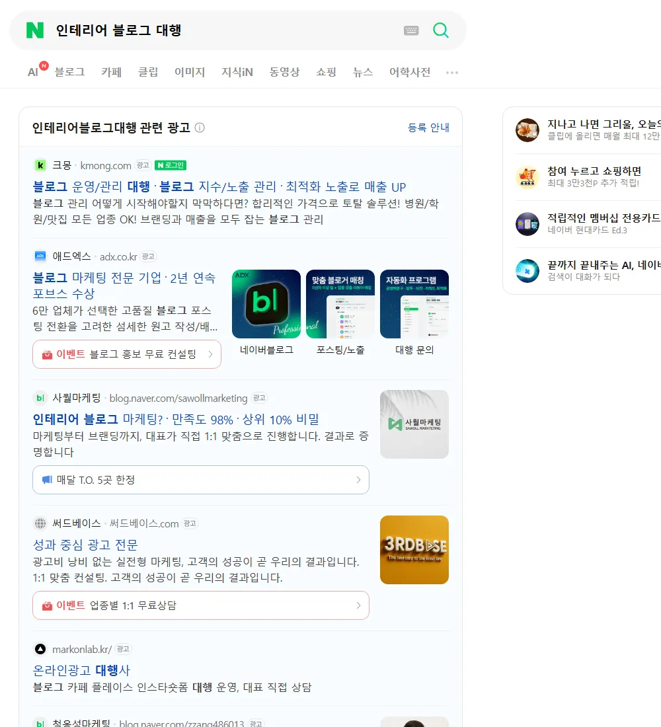Open the 사월마케팅 logo thumbnail
The width and height of the screenshot is (661, 727).
coord(414,424)
